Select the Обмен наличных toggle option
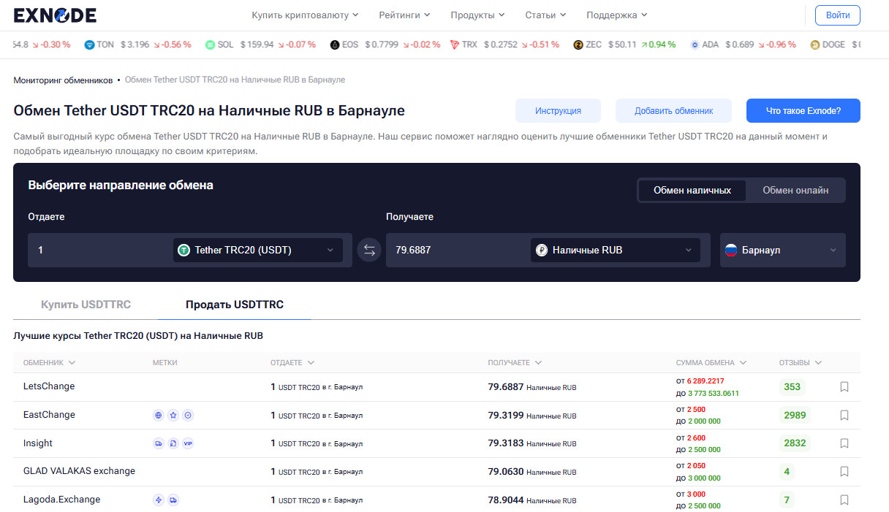 pyautogui.click(x=692, y=191)
